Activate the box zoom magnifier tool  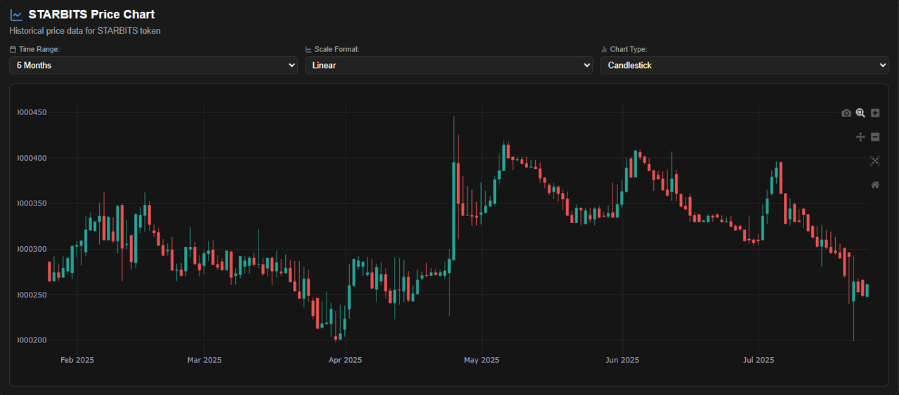click(x=860, y=113)
